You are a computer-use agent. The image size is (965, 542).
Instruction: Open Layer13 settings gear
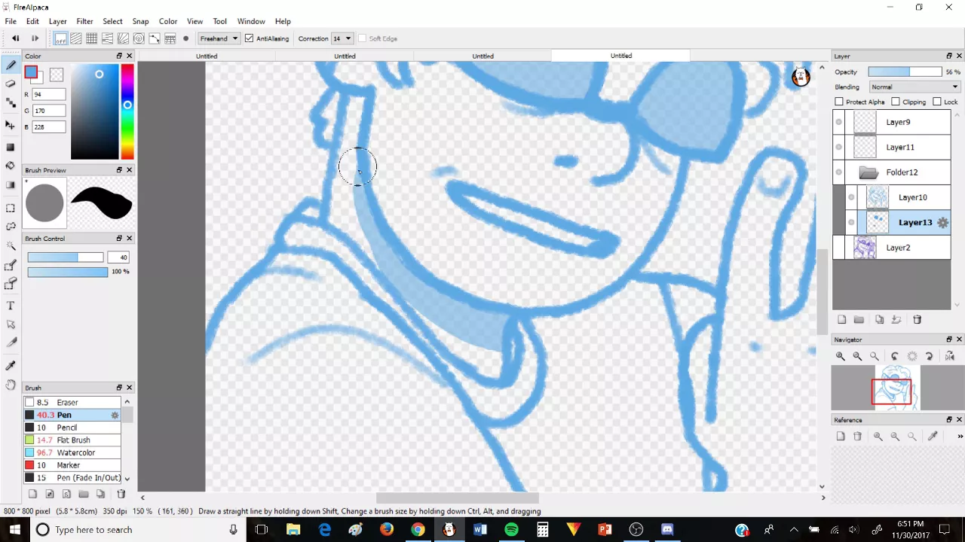pyautogui.click(x=942, y=223)
